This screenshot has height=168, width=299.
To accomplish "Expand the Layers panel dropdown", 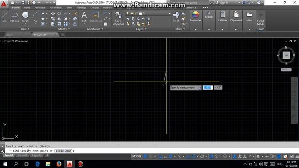I will (x=141, y=29).
